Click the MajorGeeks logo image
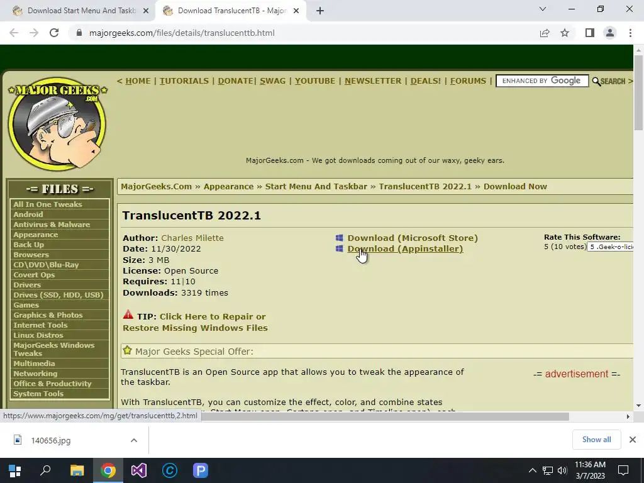644x483 pixels. point(57,124)
